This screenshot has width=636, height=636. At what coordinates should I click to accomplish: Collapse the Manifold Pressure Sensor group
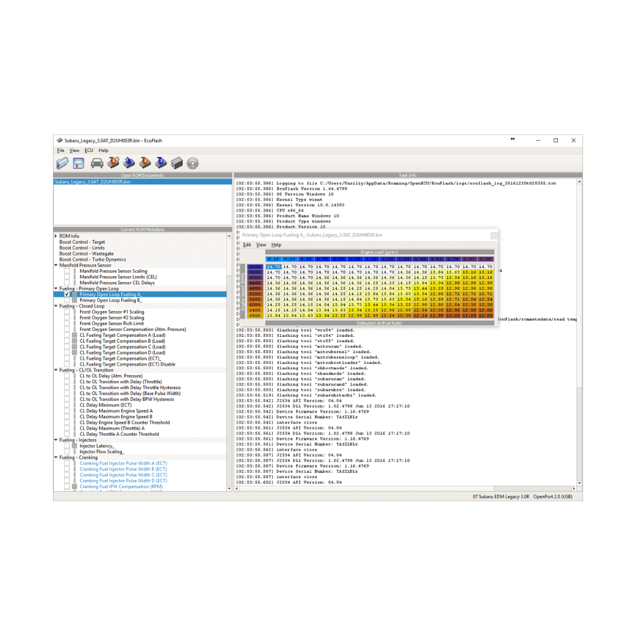tap(56, 266)
